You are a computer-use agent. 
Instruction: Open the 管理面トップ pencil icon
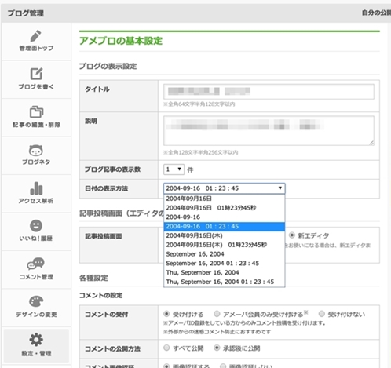(x=36, y=36)
